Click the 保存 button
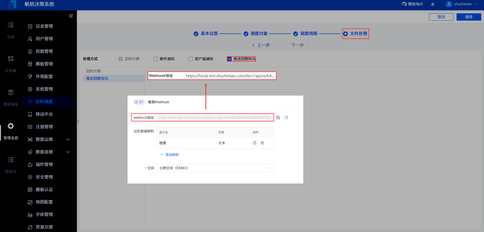 tap(469, 17)
